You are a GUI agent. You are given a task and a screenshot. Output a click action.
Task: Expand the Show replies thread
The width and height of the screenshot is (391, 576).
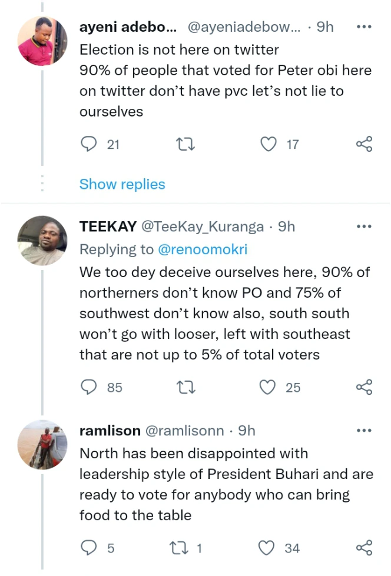pyautogui.click(x=122, y=184)
